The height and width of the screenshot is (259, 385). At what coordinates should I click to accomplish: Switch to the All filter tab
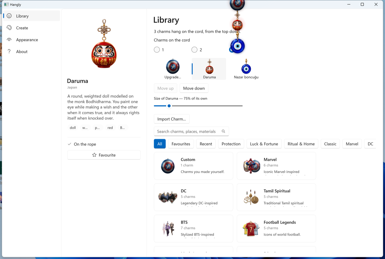click(160, 144)
